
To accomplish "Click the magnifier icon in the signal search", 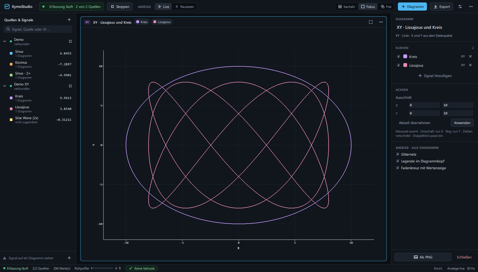I will pos(8,29).
